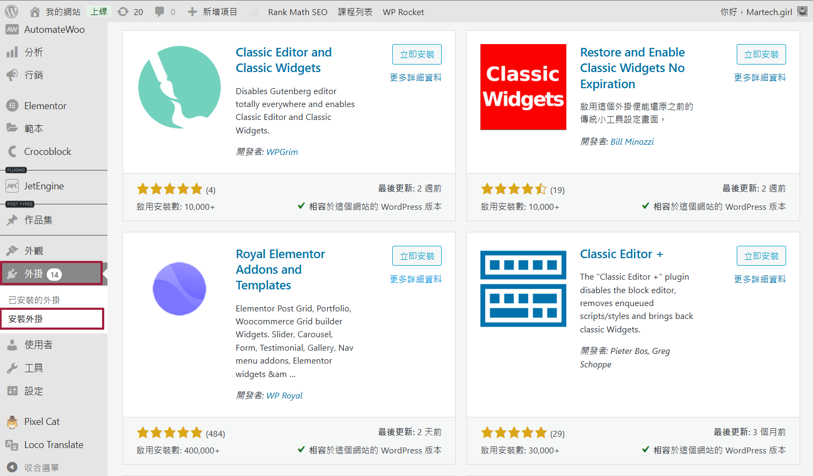Open Rank Math SEO in admin bar
This screenshot has height=476, width=813.
[x=297, y=12]
